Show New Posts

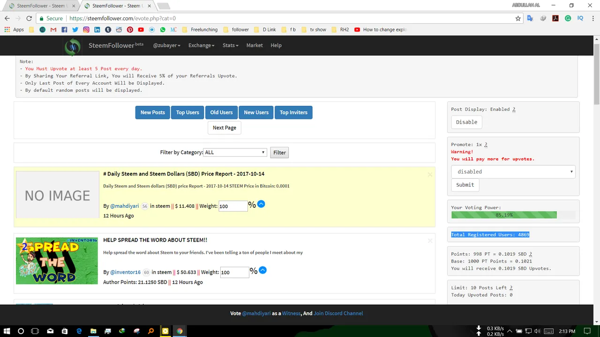click(x=152, y=112)
